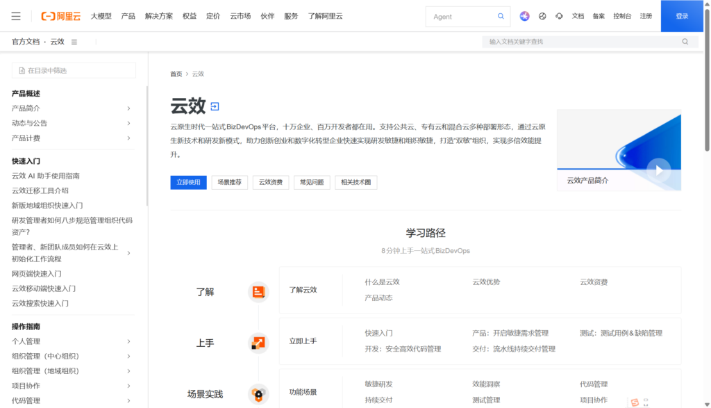Open the 控制台 link in header

coord(622,16)
